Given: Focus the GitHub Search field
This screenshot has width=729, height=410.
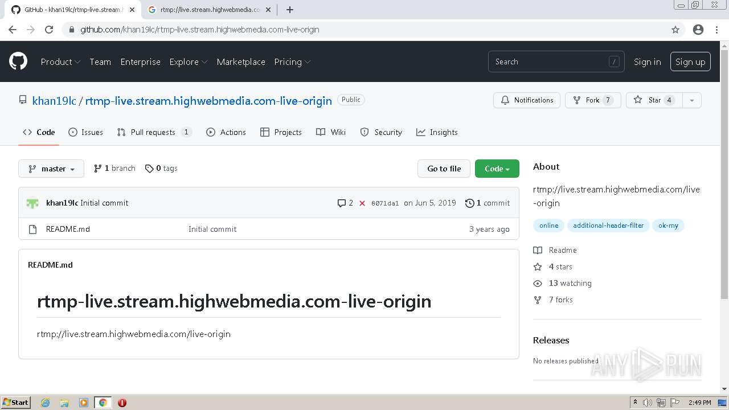Looking at the screenshot, I should point(556,61).
